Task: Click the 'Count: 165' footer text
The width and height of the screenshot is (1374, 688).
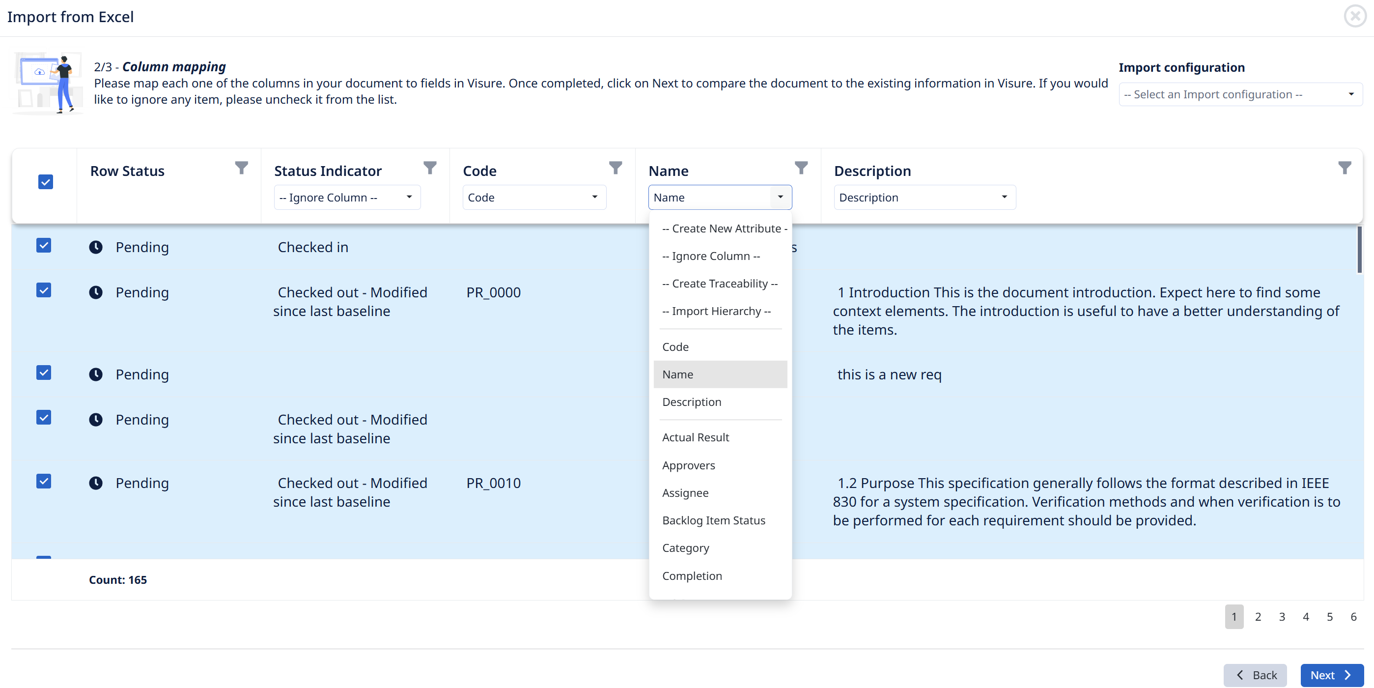Action: click(118, 580)
